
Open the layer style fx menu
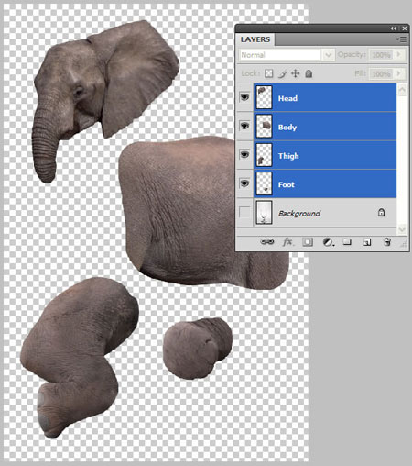[x=287, y=242]
